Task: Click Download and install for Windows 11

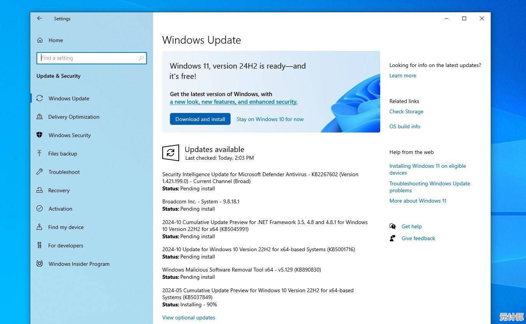Action: (x=200, y=119)
